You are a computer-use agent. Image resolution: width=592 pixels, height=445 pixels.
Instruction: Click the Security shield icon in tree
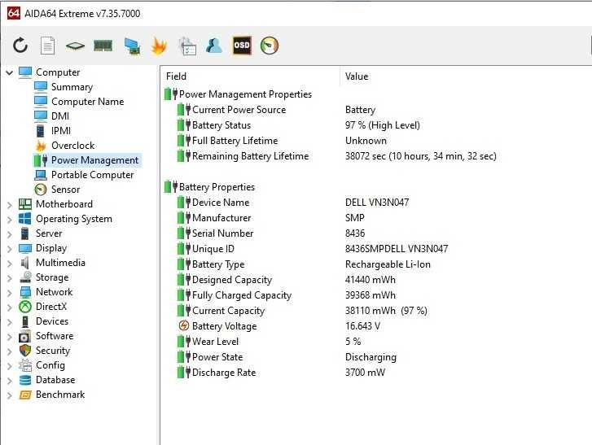tap(25, 351)
